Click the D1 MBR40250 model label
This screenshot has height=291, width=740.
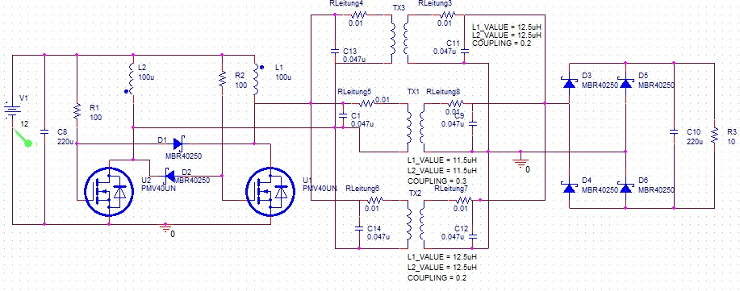(183, 156)
